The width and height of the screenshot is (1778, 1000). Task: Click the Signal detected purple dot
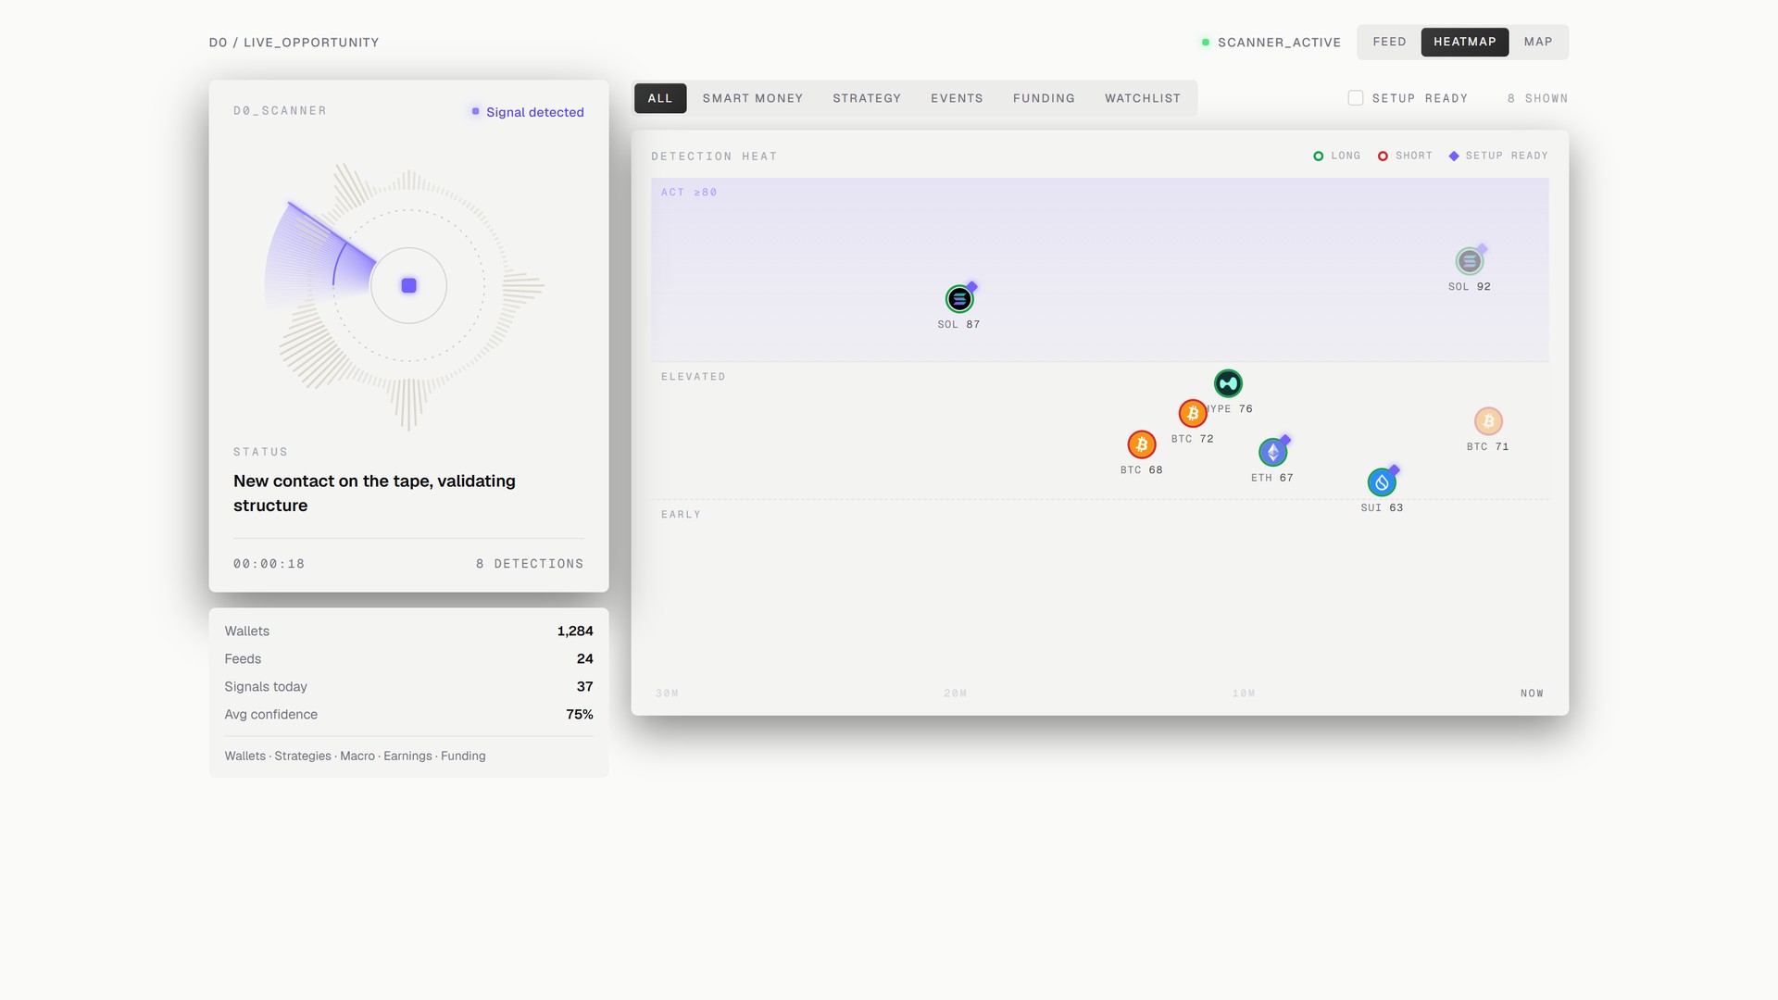[476, 112]
